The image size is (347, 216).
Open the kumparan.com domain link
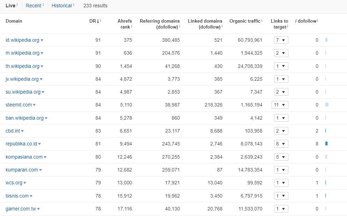click(22, 170)
